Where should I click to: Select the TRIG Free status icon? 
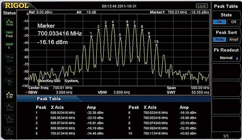point(9,34)
